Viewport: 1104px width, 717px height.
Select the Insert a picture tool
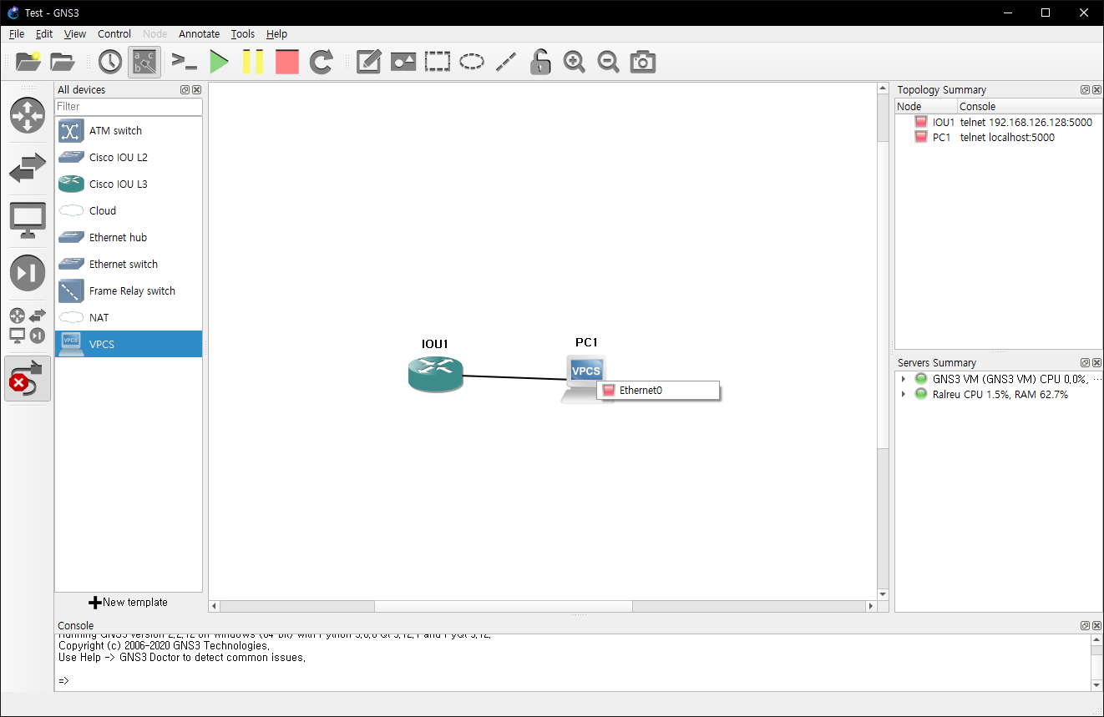tap(403, 62)
